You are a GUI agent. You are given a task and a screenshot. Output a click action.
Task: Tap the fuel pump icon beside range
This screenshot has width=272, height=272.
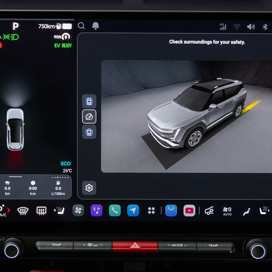tap(59, 27)
